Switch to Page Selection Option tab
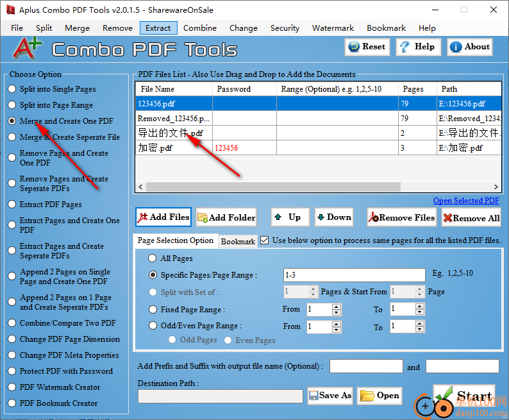 [x=175, y=240]
